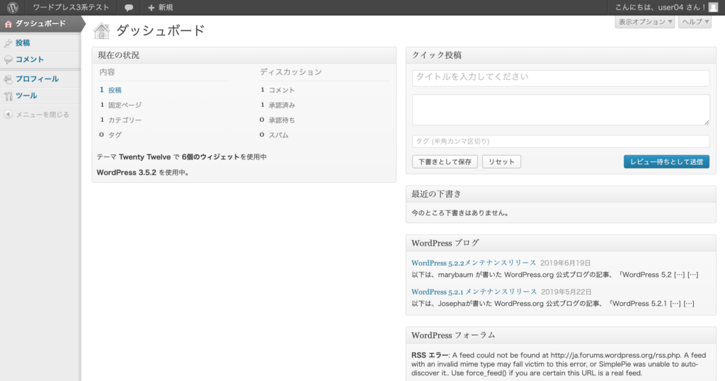
Task: Click the 2019年6月19日 date text
Action: pyautogui.click(x=566, y=263)
